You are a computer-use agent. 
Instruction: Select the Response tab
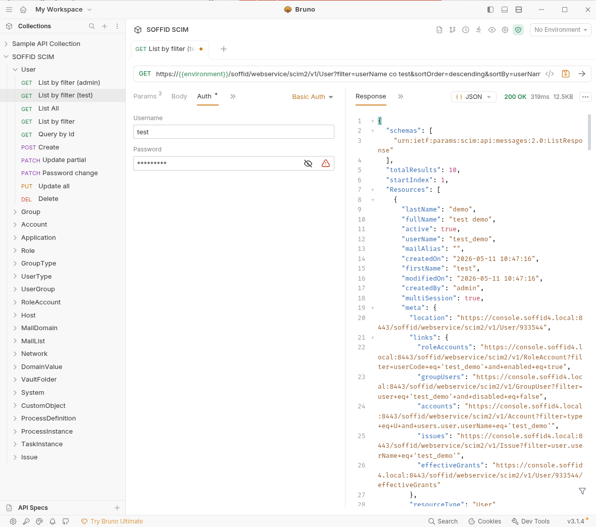(x=371, y=96)
